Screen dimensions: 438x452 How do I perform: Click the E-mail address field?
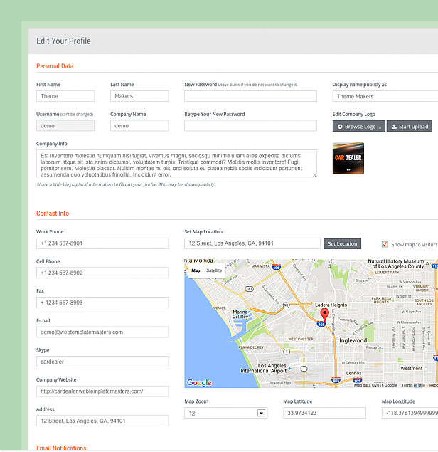click(102, 332)
